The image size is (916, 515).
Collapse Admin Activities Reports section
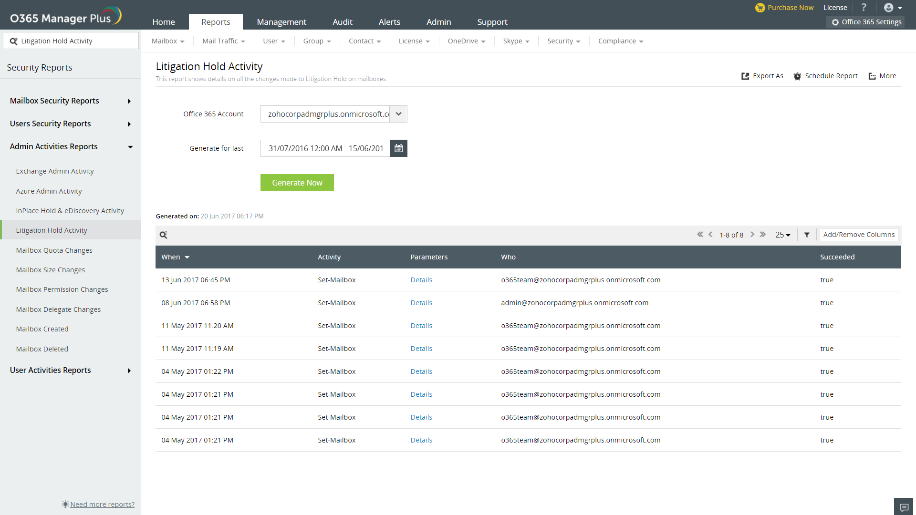point(130,147)
